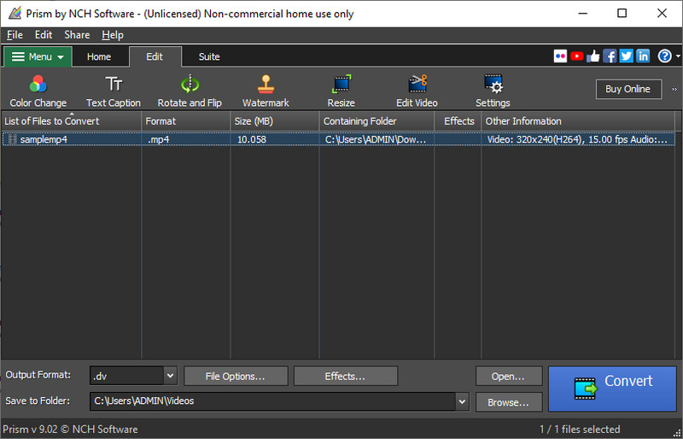Click the LinkedIn share icon
683x439 pixels.
(x=643, y=56)
